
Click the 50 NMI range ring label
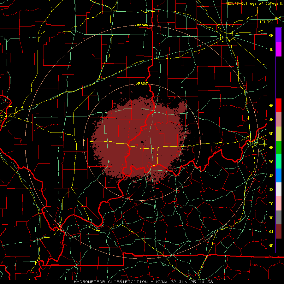142,83
